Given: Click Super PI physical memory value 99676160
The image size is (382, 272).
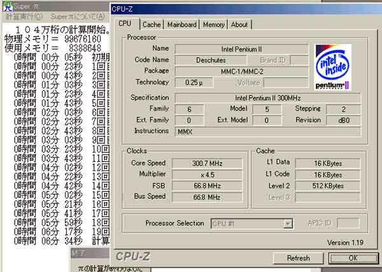Looking at the screenshot, I should point(83,39).
